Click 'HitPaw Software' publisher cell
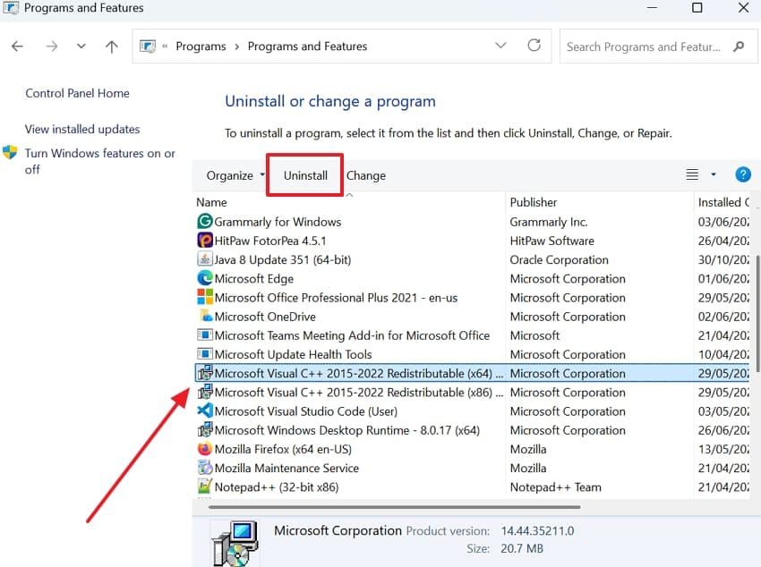 [x=552, y=241]
